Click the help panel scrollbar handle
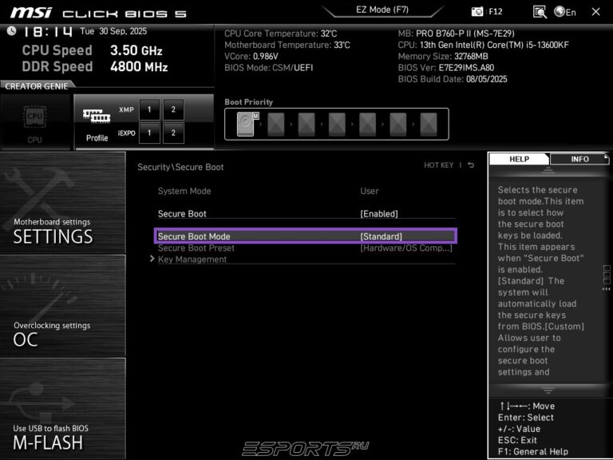The image size is (613, 460). (x=606, y=274)
